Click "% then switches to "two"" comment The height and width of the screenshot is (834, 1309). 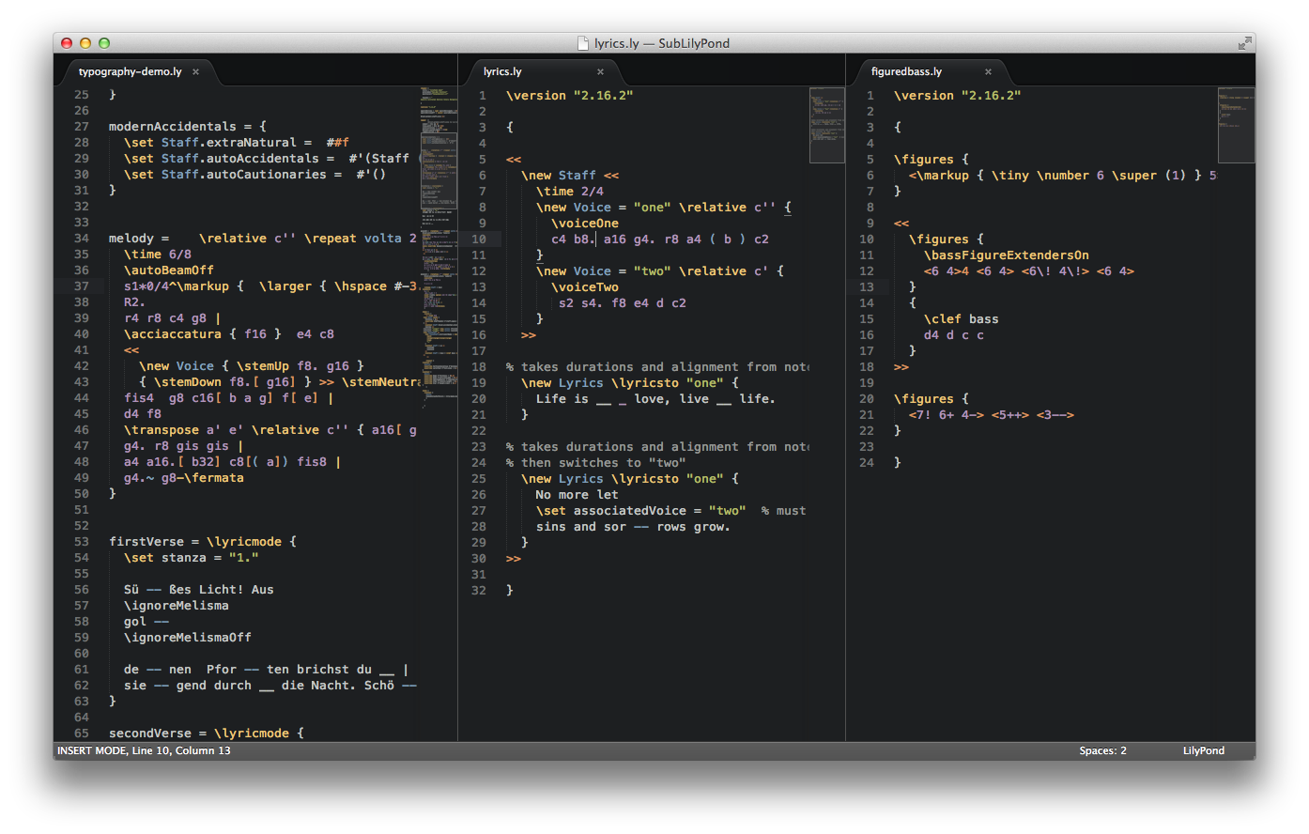pos(596,463)
